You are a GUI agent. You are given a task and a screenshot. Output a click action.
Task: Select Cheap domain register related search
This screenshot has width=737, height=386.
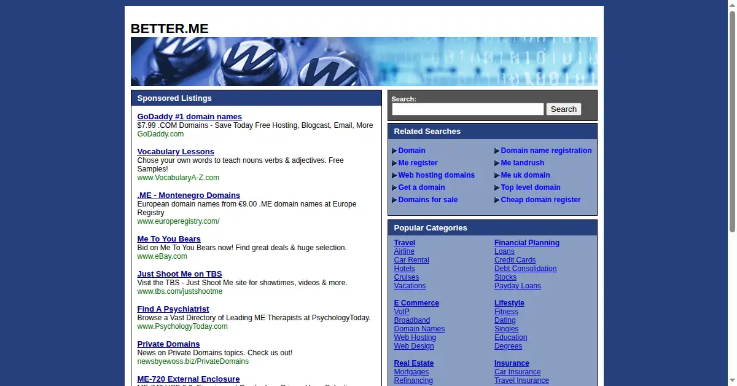[540, 200]
